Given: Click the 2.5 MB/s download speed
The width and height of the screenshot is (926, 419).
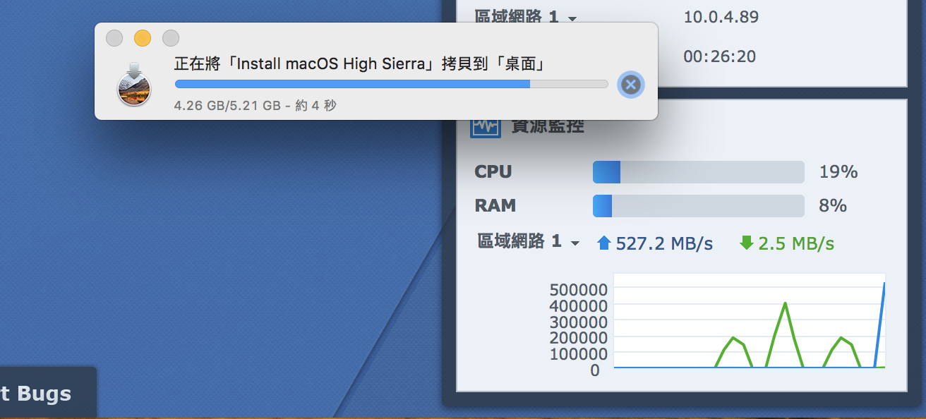Looking at the screenshot, I should (x=796, y=244).
